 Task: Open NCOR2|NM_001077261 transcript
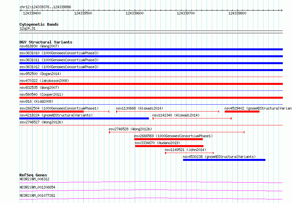click(37, 195)
